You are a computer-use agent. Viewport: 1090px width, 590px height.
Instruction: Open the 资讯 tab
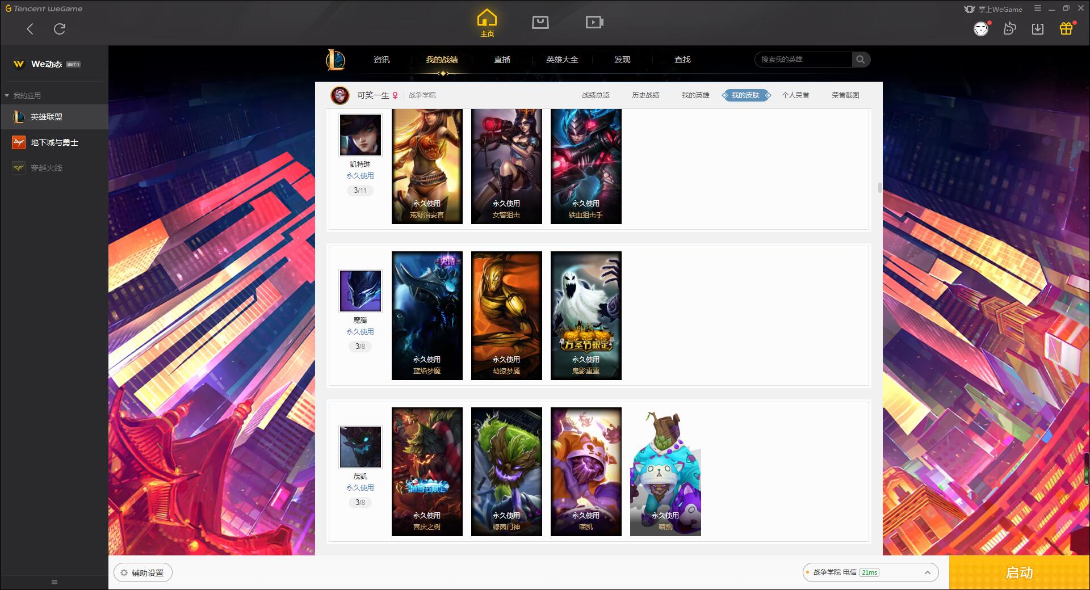click(x=381, y=60)
